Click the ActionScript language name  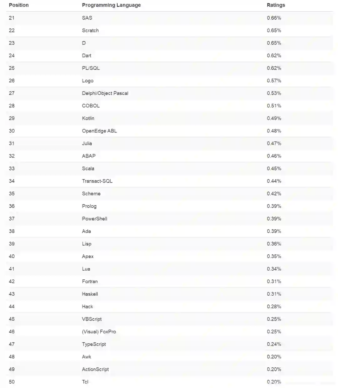(x=95, y=369)
